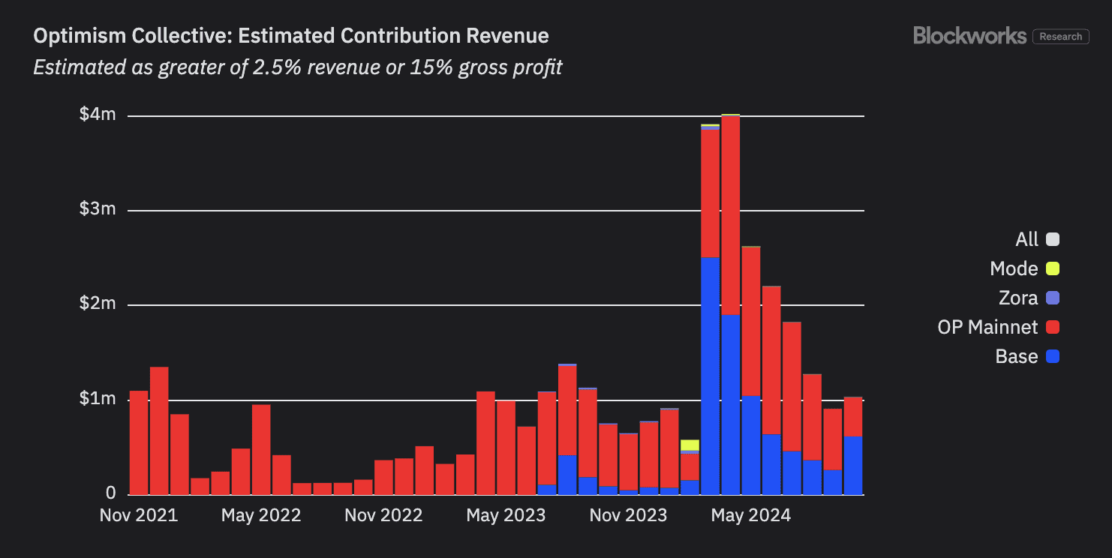Click the Nov 2022 axis label

383,516
